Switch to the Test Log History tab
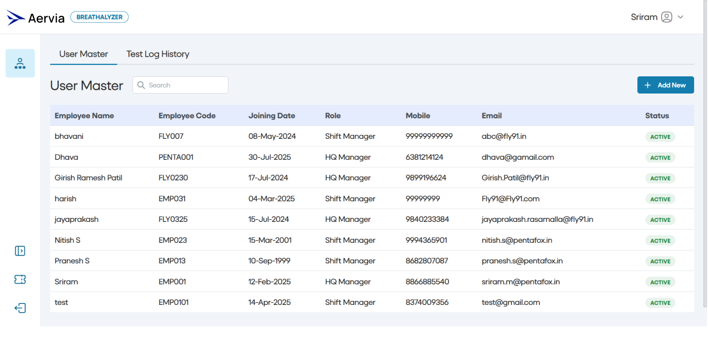Viewport: 708px width, 355px height. click(x=157, y=54)
